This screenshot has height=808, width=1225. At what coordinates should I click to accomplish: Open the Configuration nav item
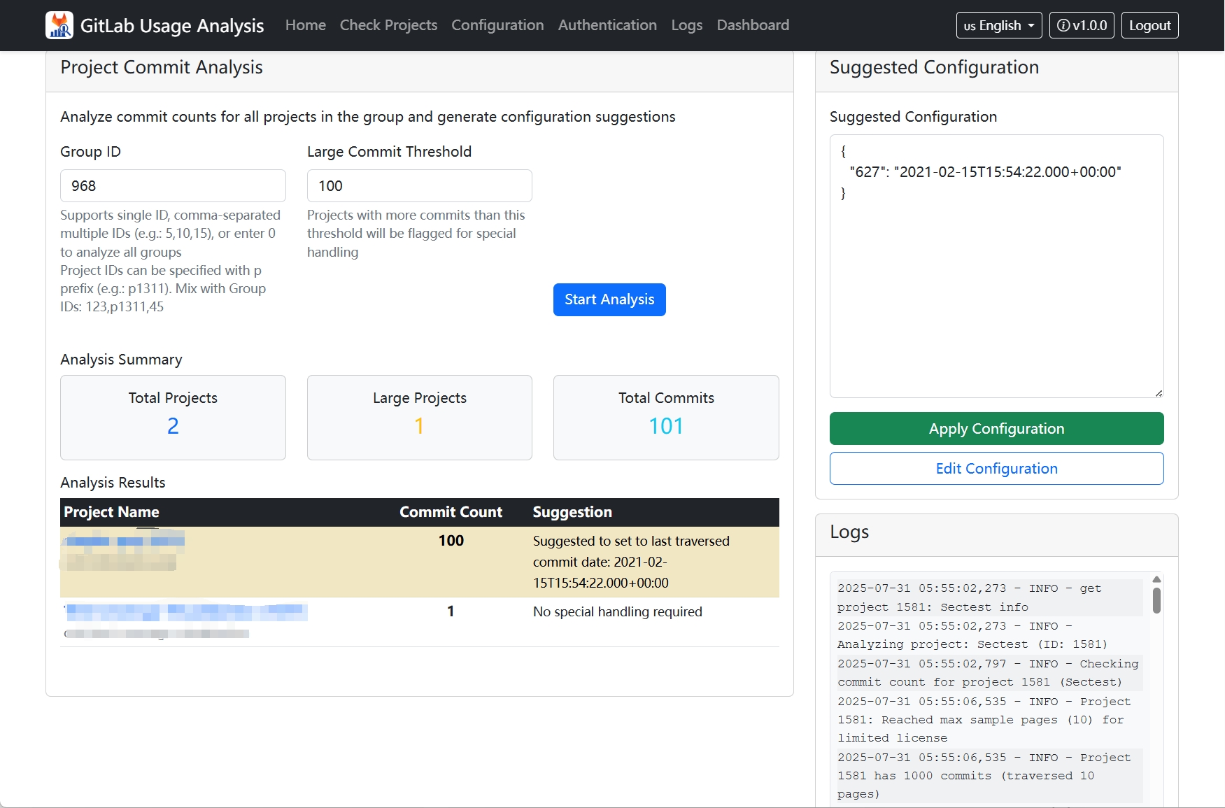497,25
